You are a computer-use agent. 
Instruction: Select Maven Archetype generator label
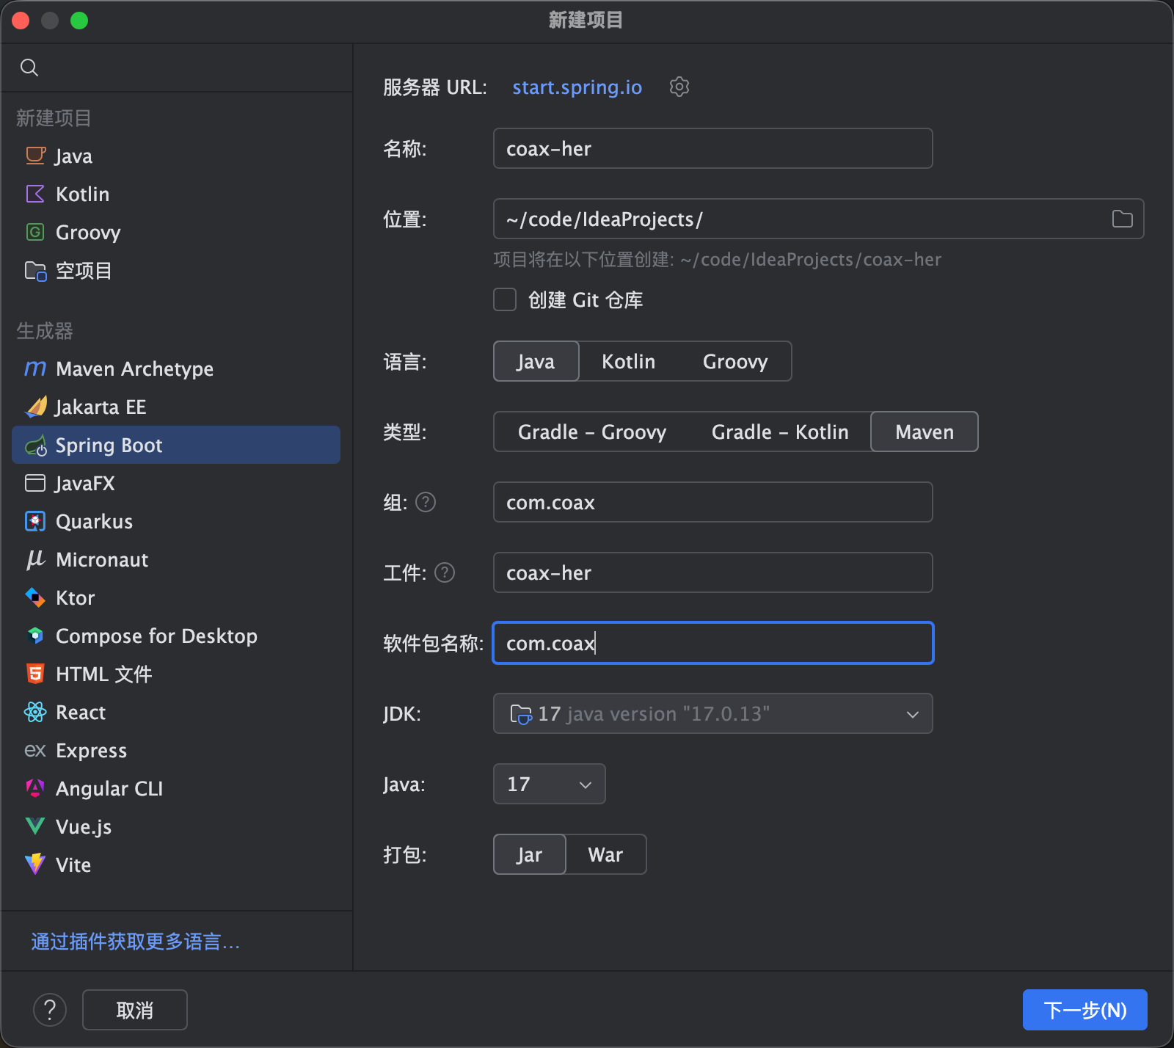tap(135, 368)
